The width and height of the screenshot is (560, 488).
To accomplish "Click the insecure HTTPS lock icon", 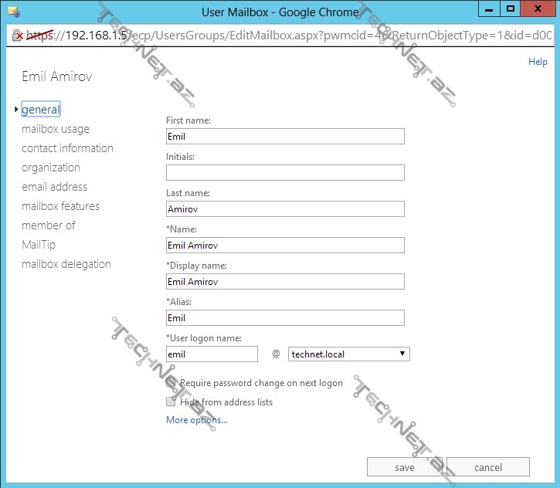I will [x=16, y=36].
